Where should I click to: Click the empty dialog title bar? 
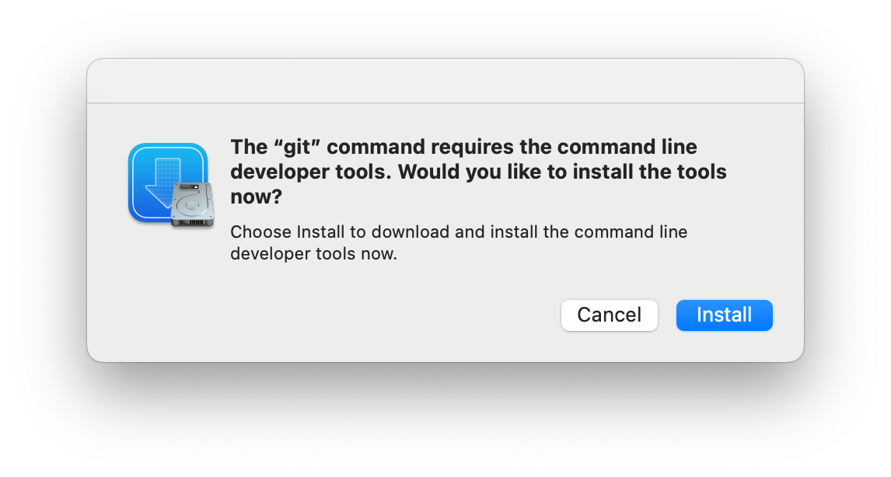click(x=445, y=82)
